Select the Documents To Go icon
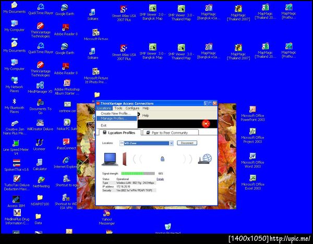The width and height of the screenshot is (313, 244). tap(40, 107)
